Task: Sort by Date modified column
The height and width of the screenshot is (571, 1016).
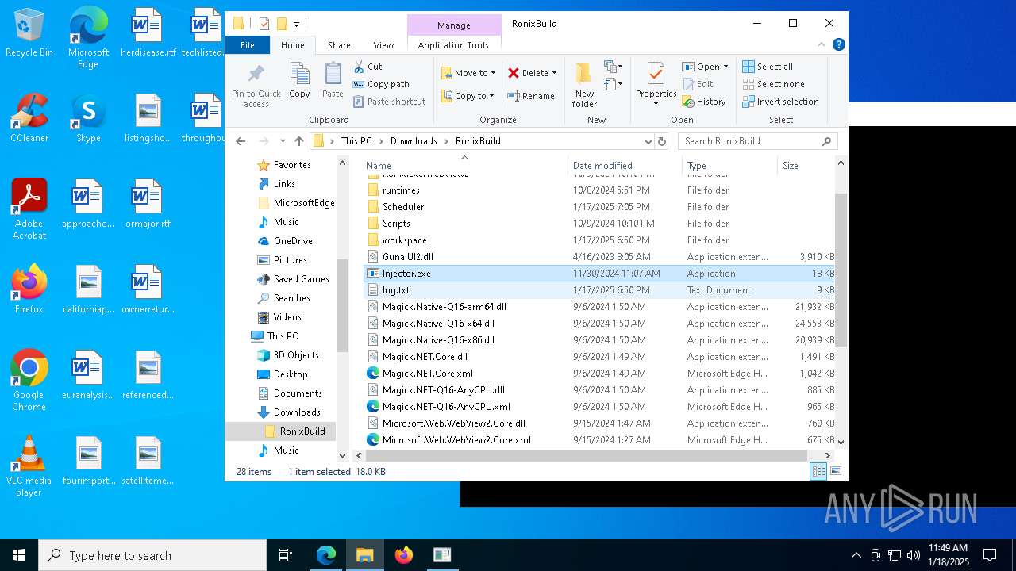Action: [x=625, y=166]
